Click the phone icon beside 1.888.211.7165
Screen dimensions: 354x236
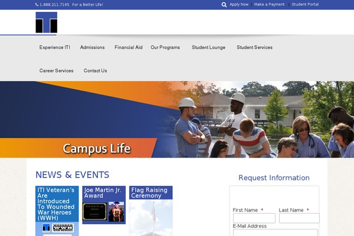tap(37, 5)
